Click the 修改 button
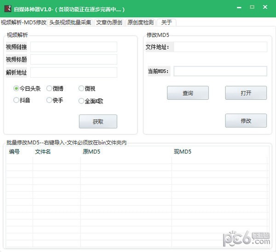The image size is (276, 252). pyautogui.click(x=246, y=120)
